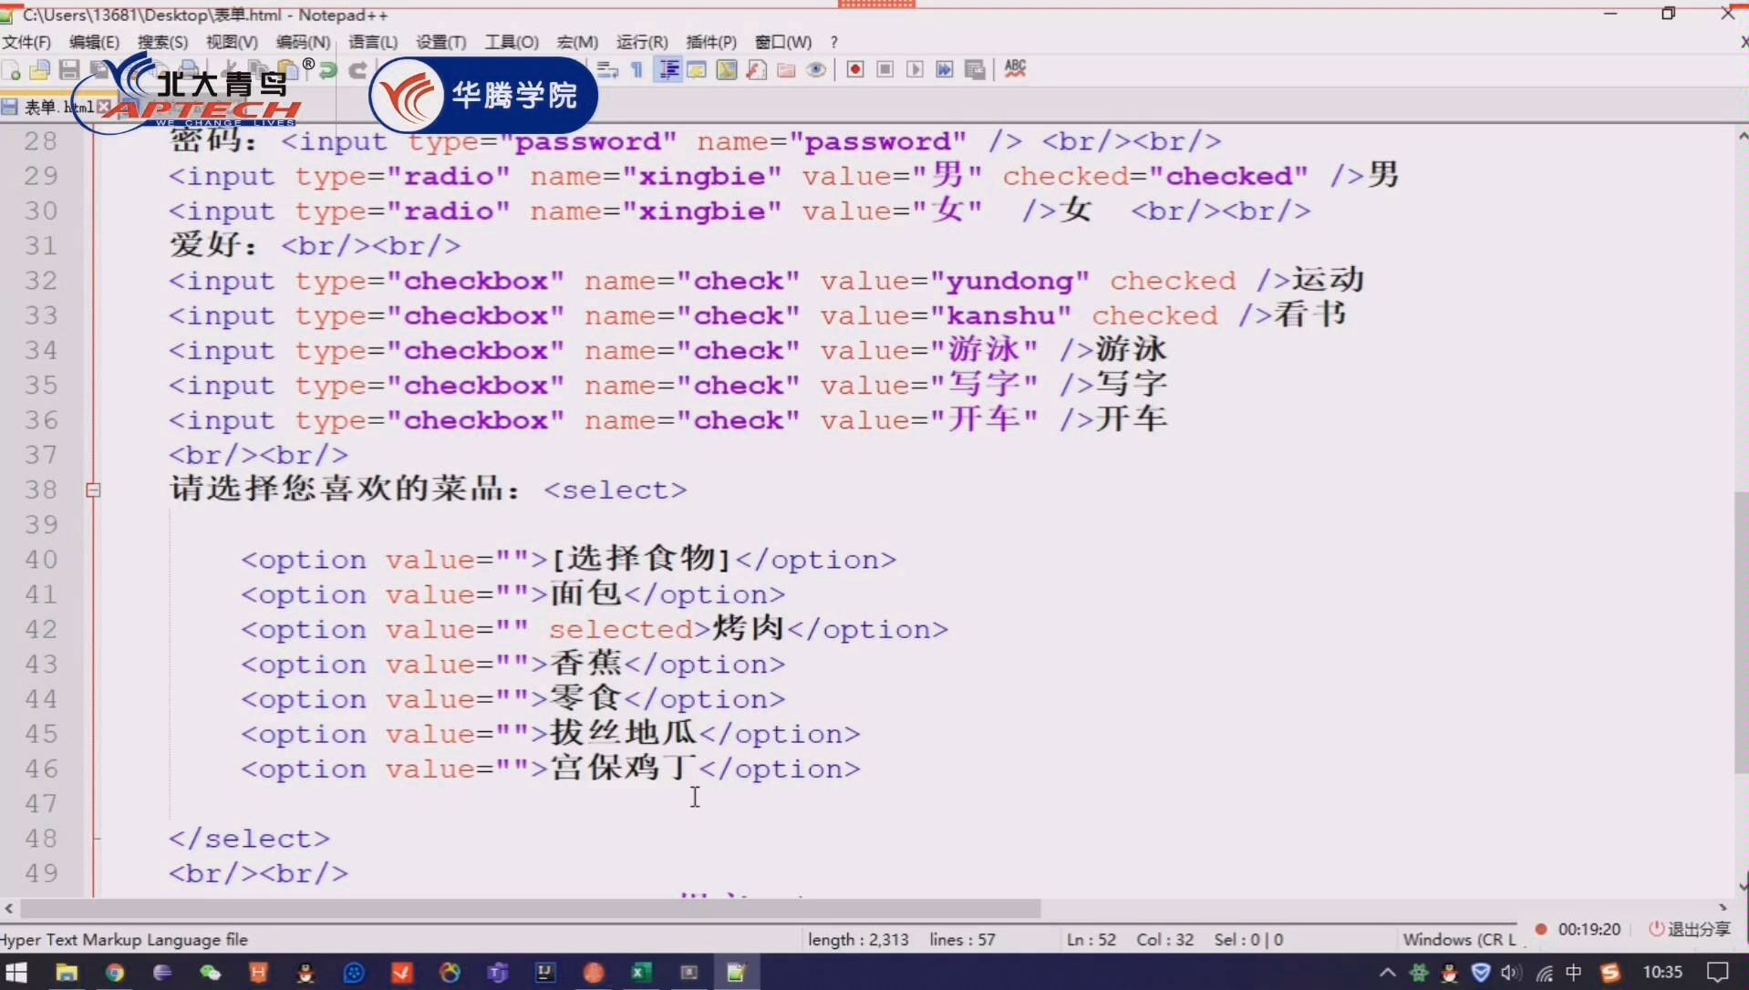Toggle the monitoring eye icon
1749x990 pixels.
tap(817, 70)
